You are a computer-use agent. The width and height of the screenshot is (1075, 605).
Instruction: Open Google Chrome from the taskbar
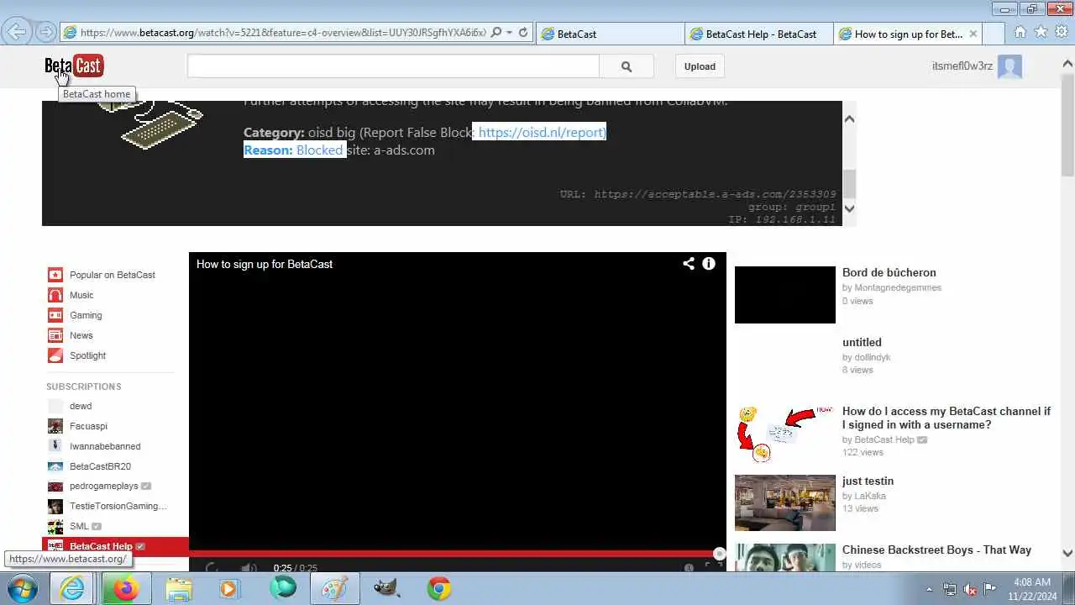(x=439, y=588)
